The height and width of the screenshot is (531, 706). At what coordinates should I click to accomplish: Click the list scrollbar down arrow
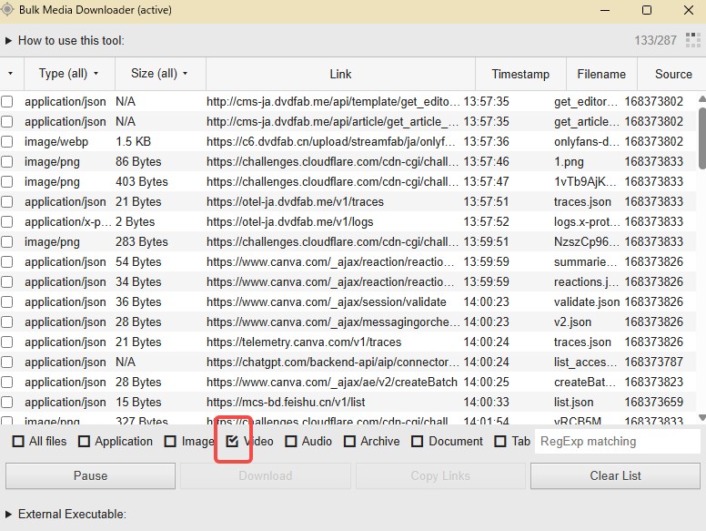702,418
